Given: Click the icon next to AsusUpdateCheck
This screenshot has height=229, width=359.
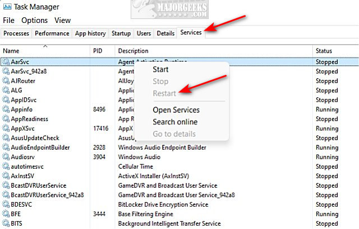Looking at the screenshot, I should point(6,138).
